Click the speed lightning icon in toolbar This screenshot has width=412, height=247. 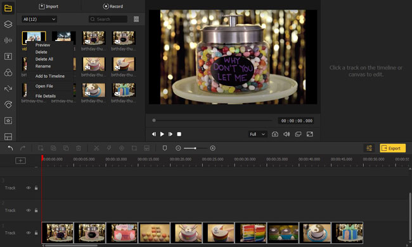coord(109,148)
